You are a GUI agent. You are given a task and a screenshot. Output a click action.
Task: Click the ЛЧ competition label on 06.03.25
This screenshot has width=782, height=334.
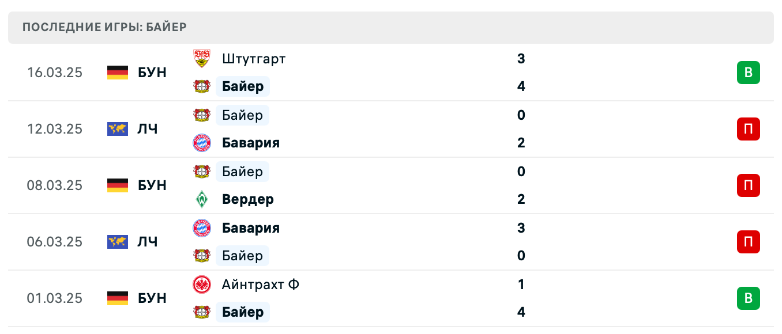point(148,242)
